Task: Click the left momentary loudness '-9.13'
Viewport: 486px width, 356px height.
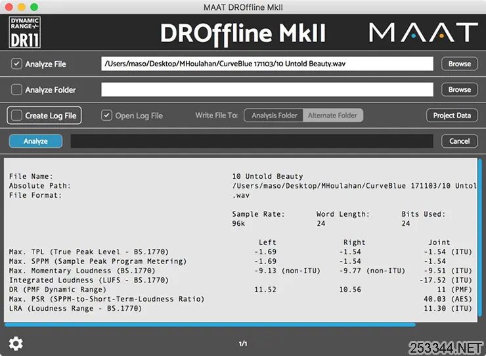Action: [265, 271]
